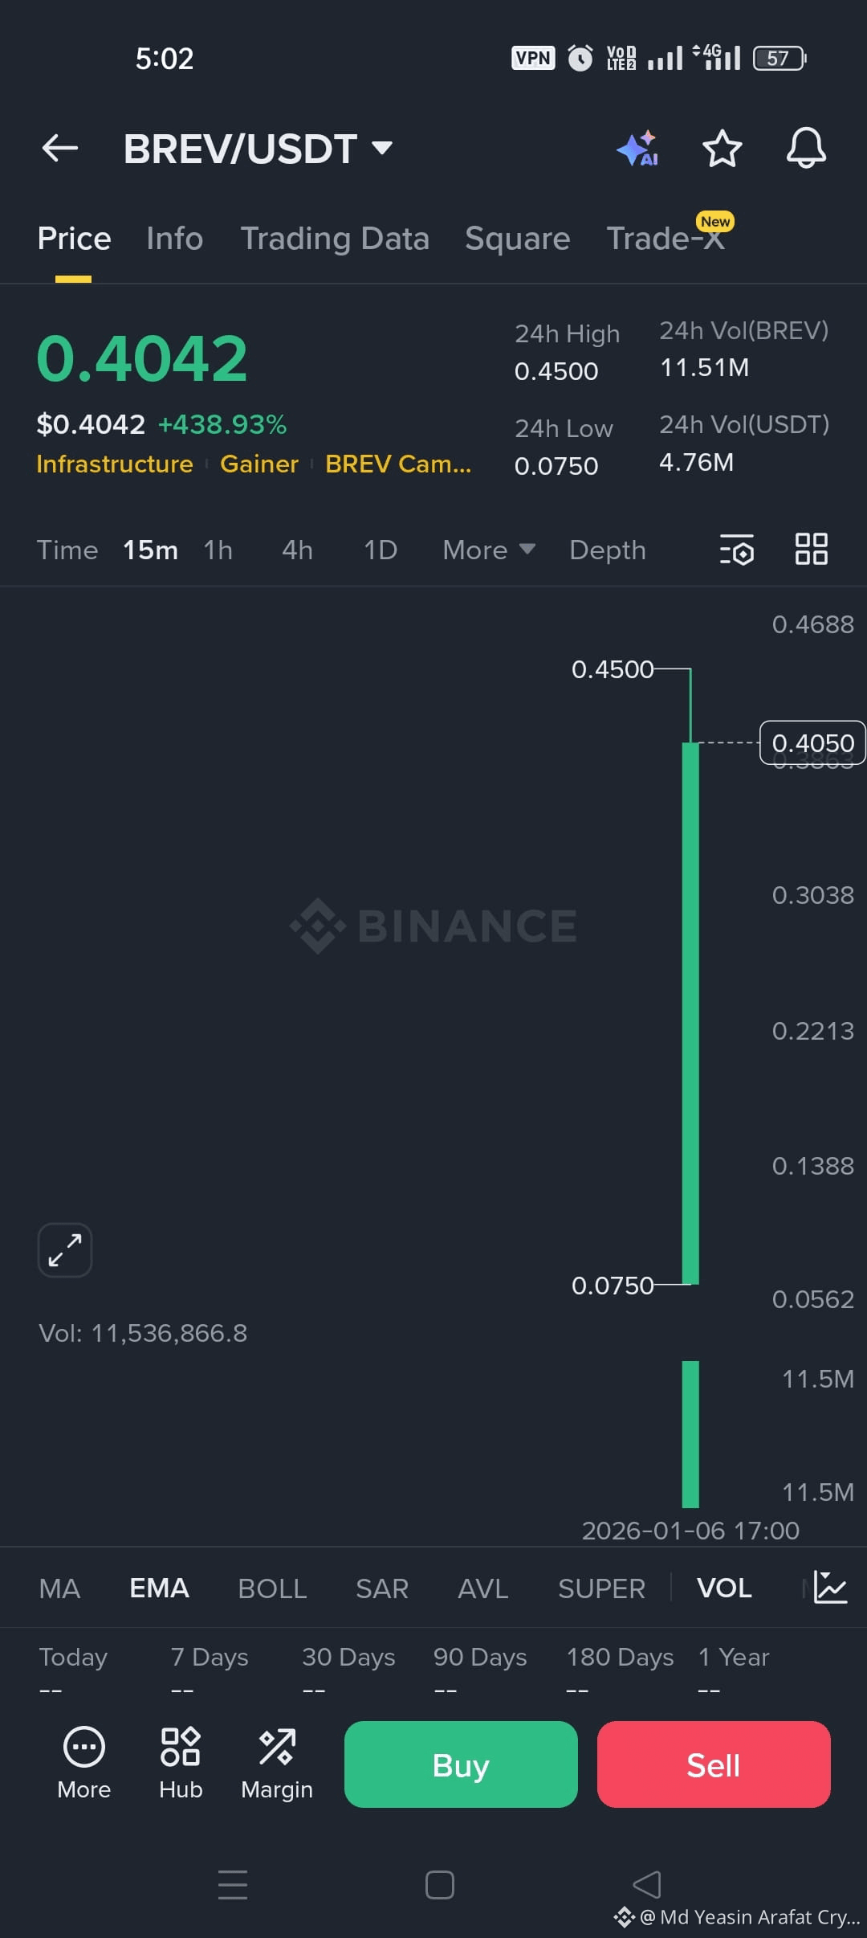Open chart settings icon beside Depth
Image resolution: width=867 pixels, height=1938 pixels.
tap(737, 550)
